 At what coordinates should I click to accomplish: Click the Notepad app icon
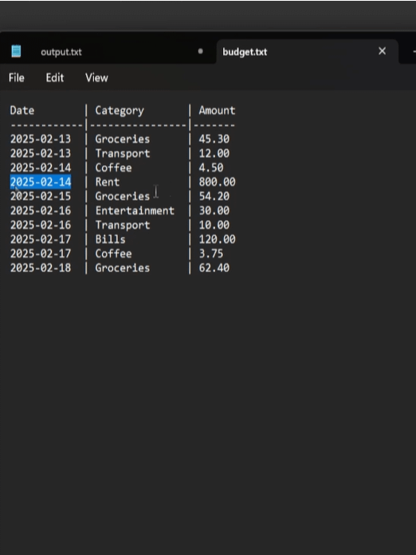(x=16, y=51)
